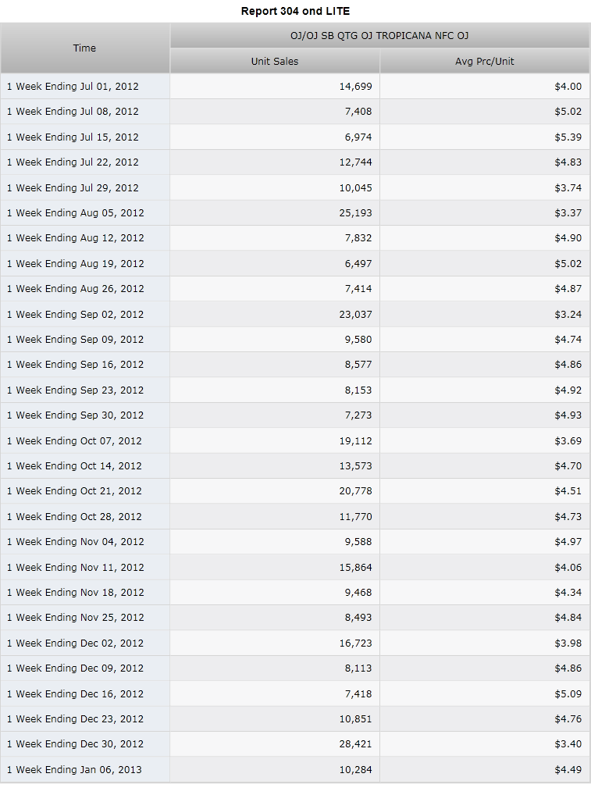Click unit sales value 19,112

(x=355, y=441)
